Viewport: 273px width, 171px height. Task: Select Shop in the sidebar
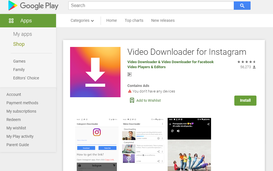point(19,44)
